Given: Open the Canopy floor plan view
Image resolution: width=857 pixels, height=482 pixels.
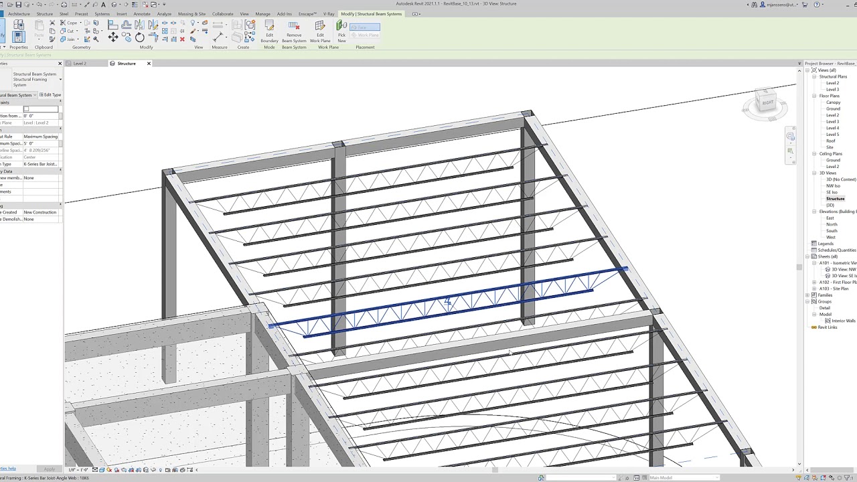Looking at the screenshot, I should click(833, 102).
